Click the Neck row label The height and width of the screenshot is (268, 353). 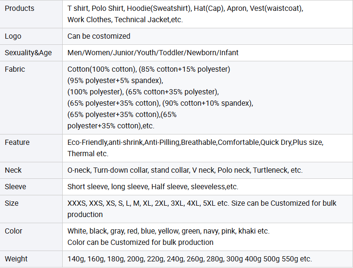click(13, 170)
